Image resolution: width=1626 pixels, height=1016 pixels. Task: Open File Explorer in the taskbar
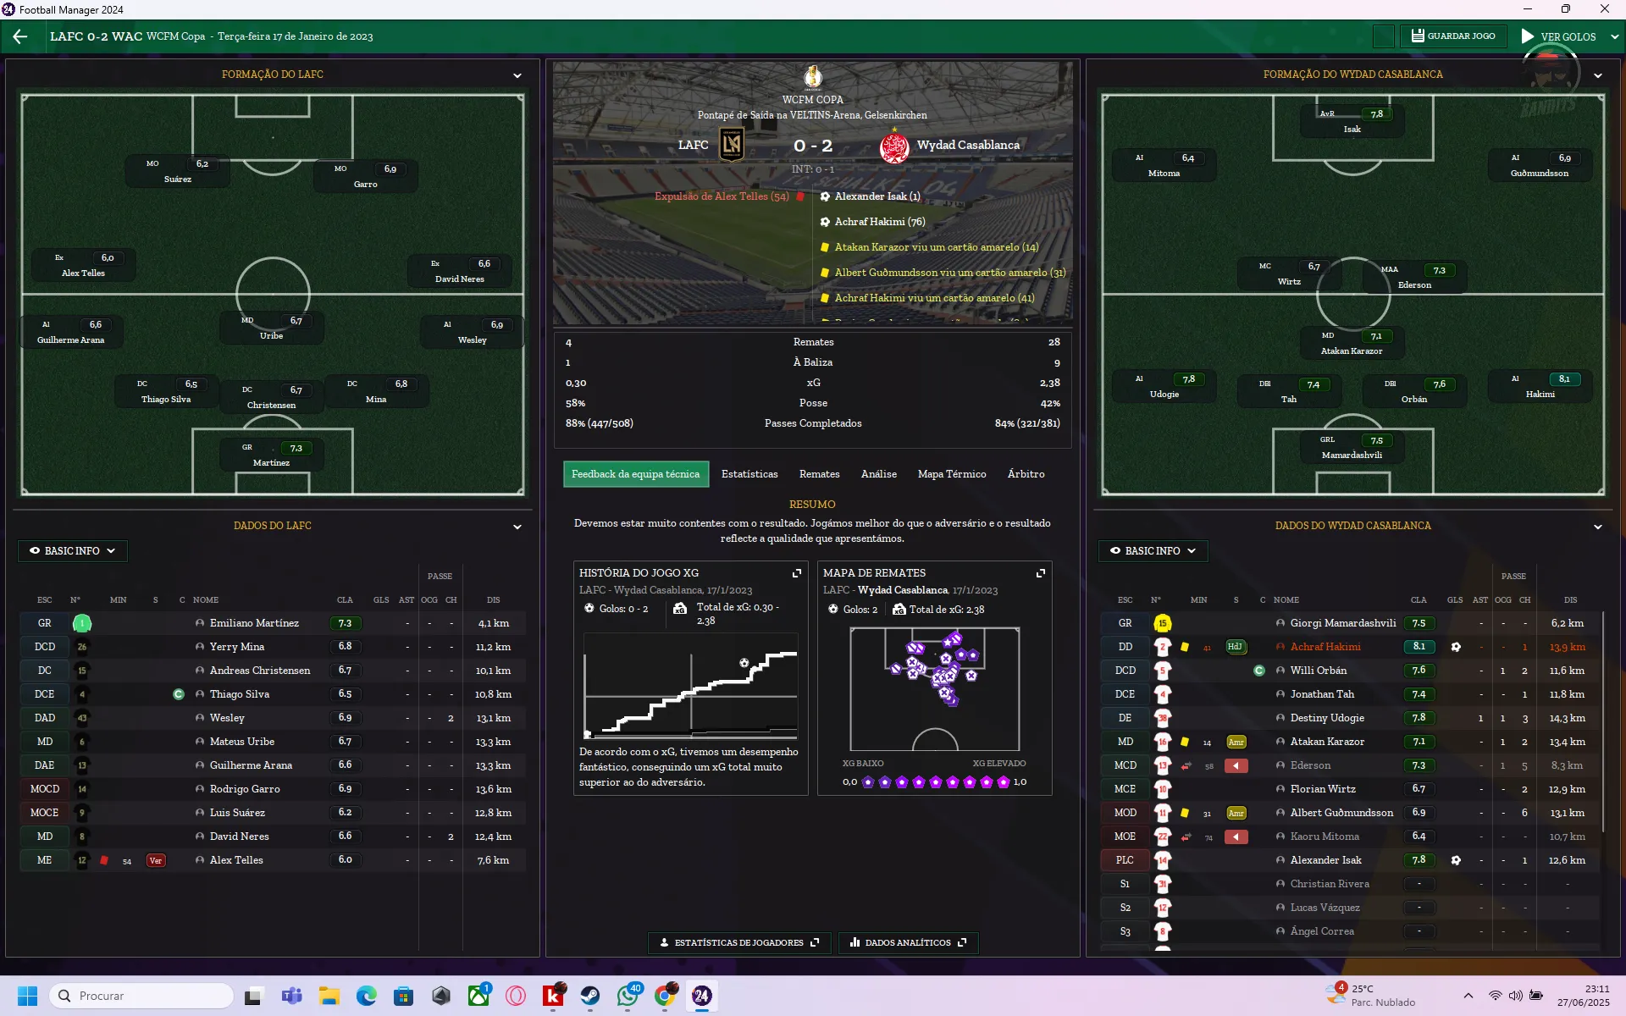click(x=329, y=996)
